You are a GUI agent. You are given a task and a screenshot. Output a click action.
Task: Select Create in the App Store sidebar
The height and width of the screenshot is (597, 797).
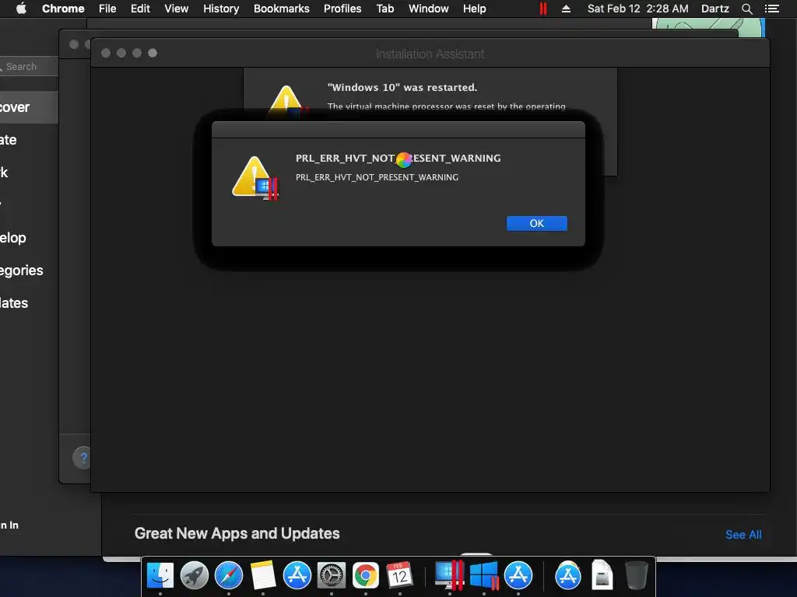29,140
